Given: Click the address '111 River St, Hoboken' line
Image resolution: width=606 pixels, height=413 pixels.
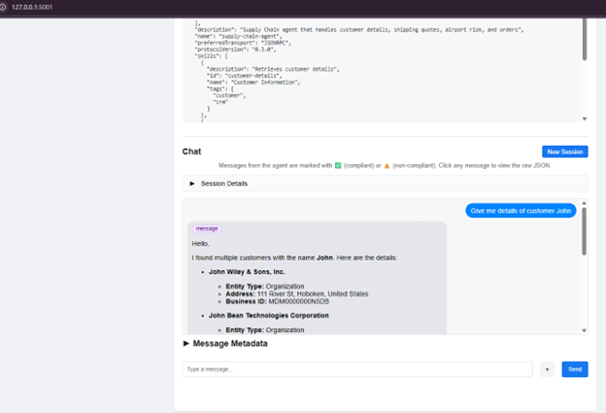Looking at the screenshot, I should 297,293.
